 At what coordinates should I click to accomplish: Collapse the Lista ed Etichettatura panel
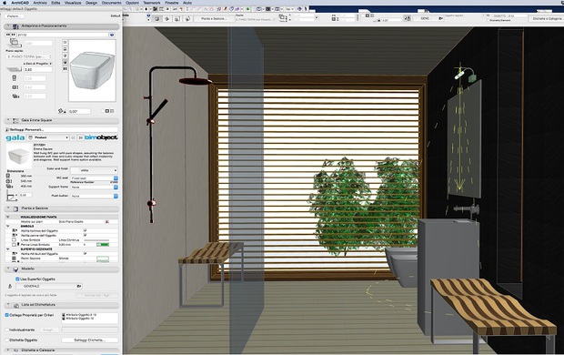tap(8, 305)
